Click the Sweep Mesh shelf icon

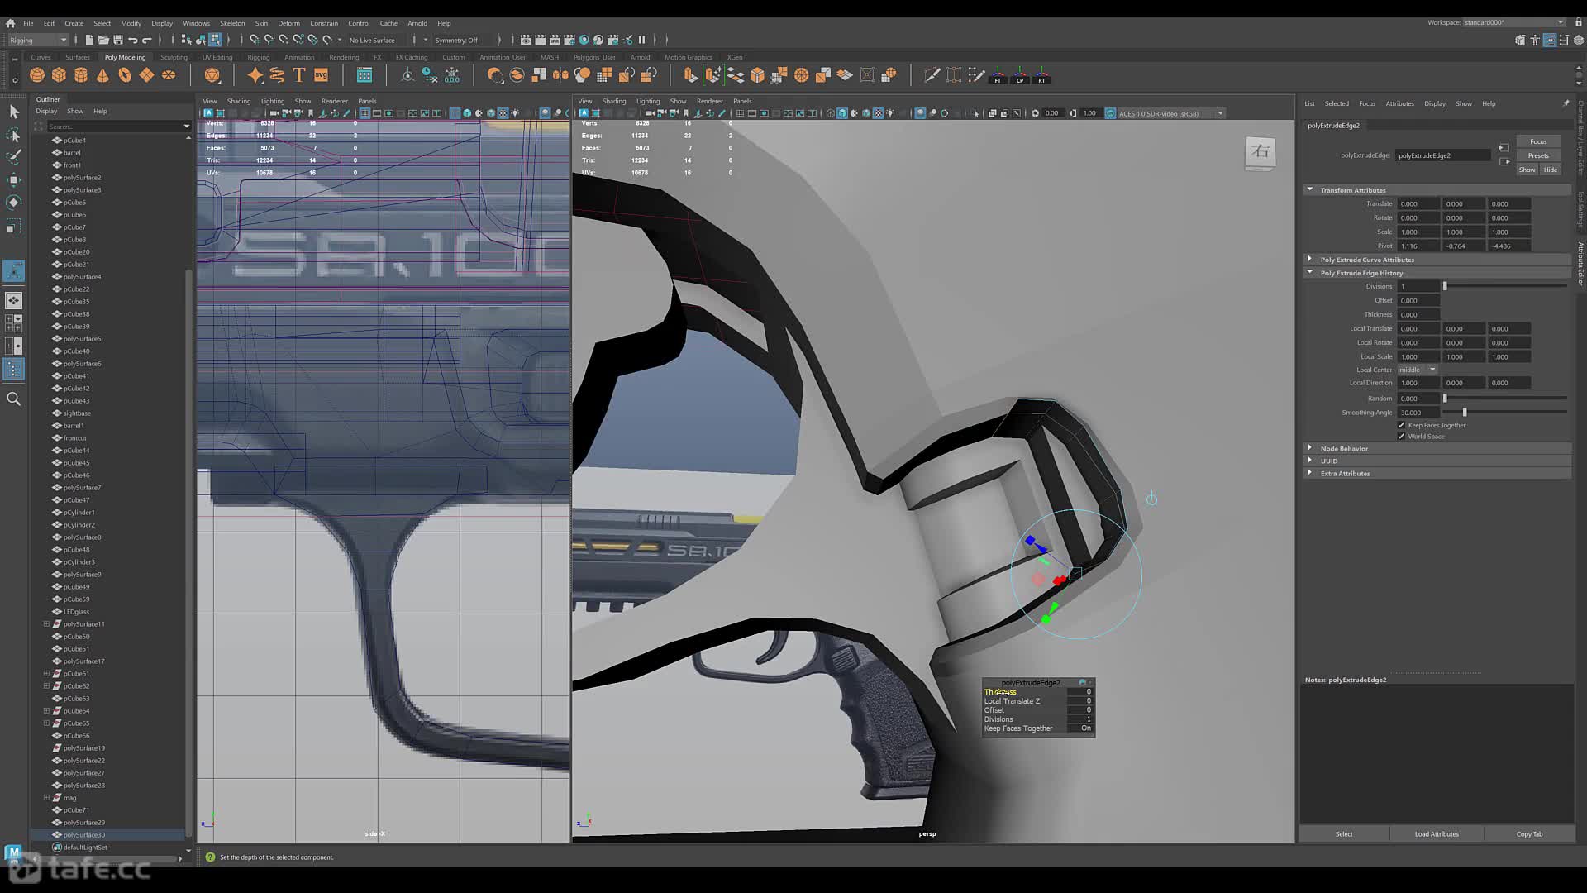click(277, 75)
